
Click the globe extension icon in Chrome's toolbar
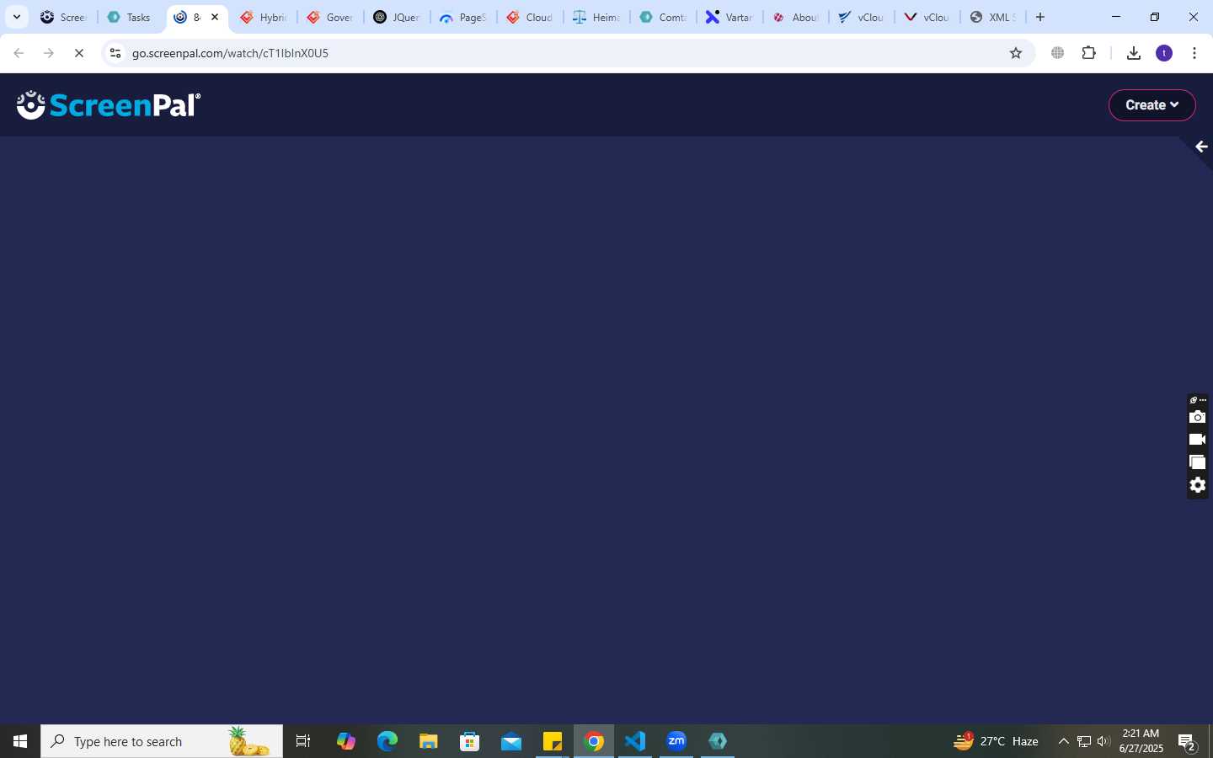click(1058, 53)
